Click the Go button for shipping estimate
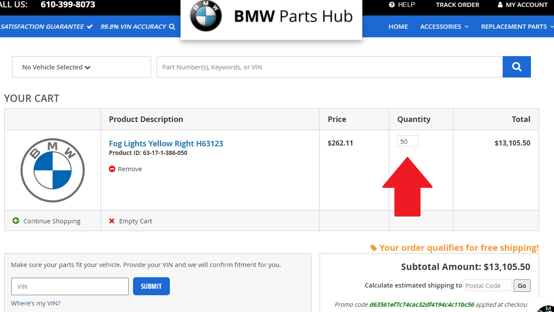Screen dimensions: 554x312 click(x=522, y=286)
